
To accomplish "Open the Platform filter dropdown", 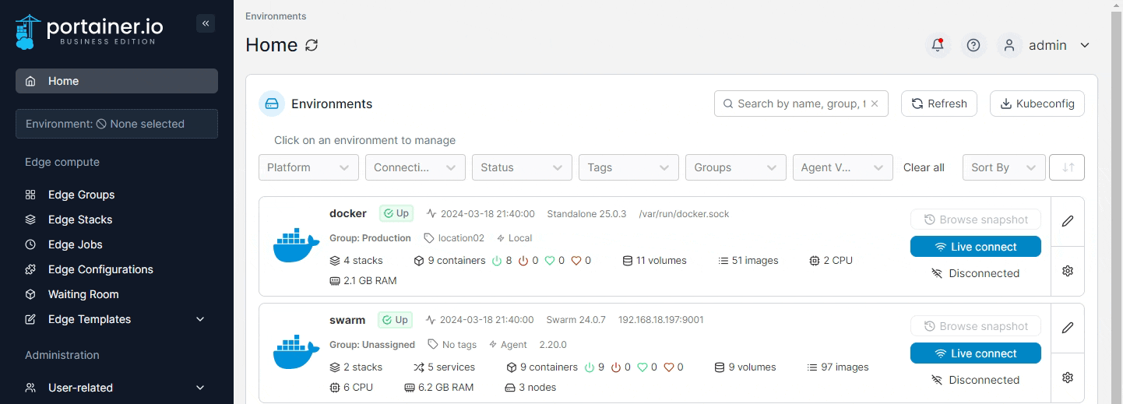I will 308,167.
